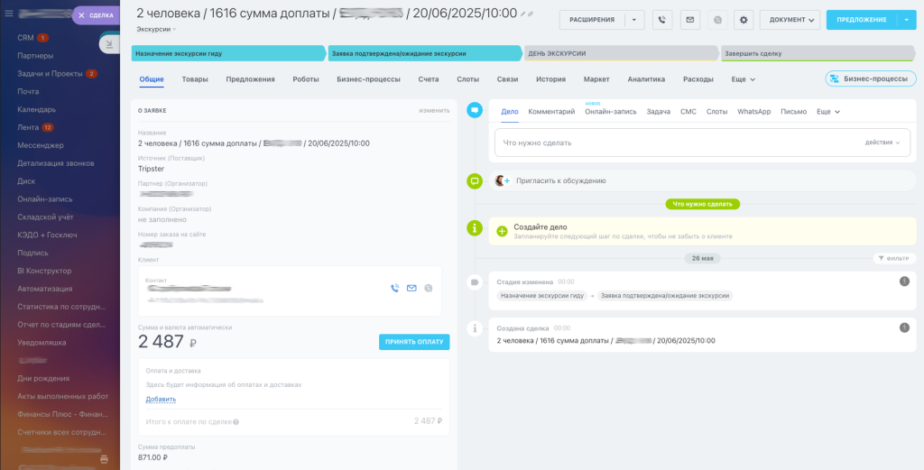Email the contact using the client envelope icon
924x470 pixels.
(411, 289)
